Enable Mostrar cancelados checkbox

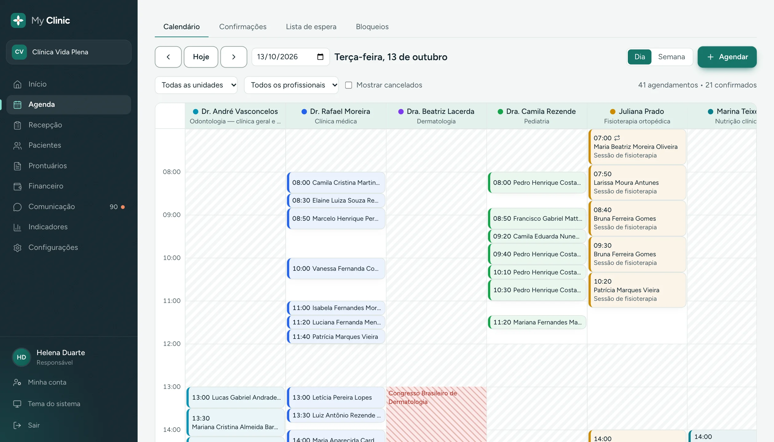pyautogui.click(x=348, y=85)
